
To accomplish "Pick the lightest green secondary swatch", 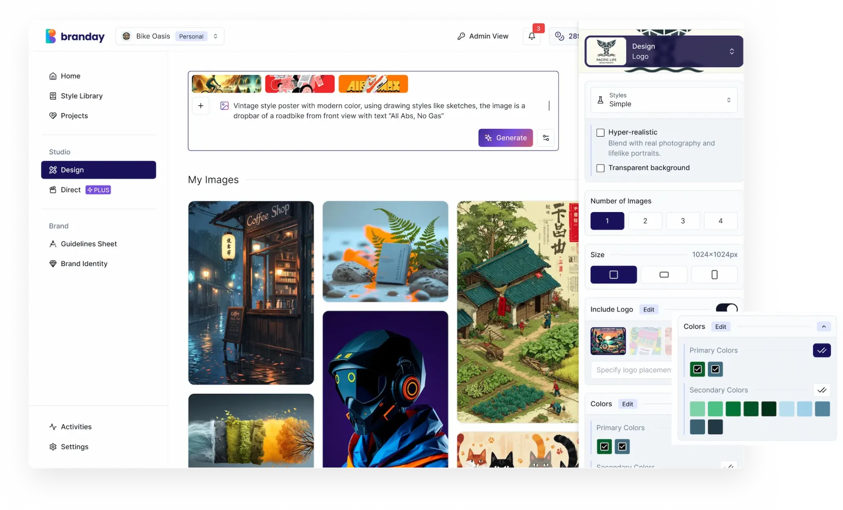I will click(x=697, y=409).
